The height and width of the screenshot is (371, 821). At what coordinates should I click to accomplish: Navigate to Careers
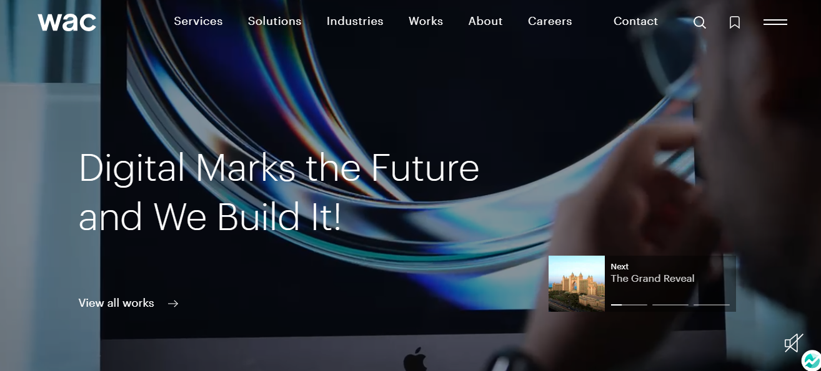(x=550, y=21)
